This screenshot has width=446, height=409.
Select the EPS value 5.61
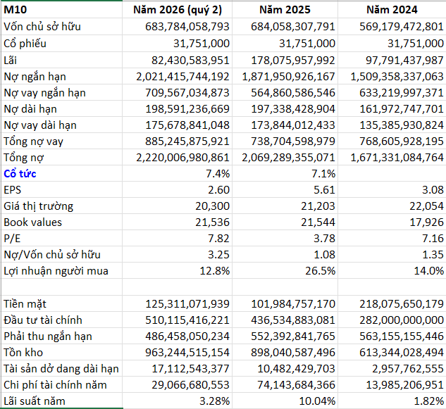[285, 190]
